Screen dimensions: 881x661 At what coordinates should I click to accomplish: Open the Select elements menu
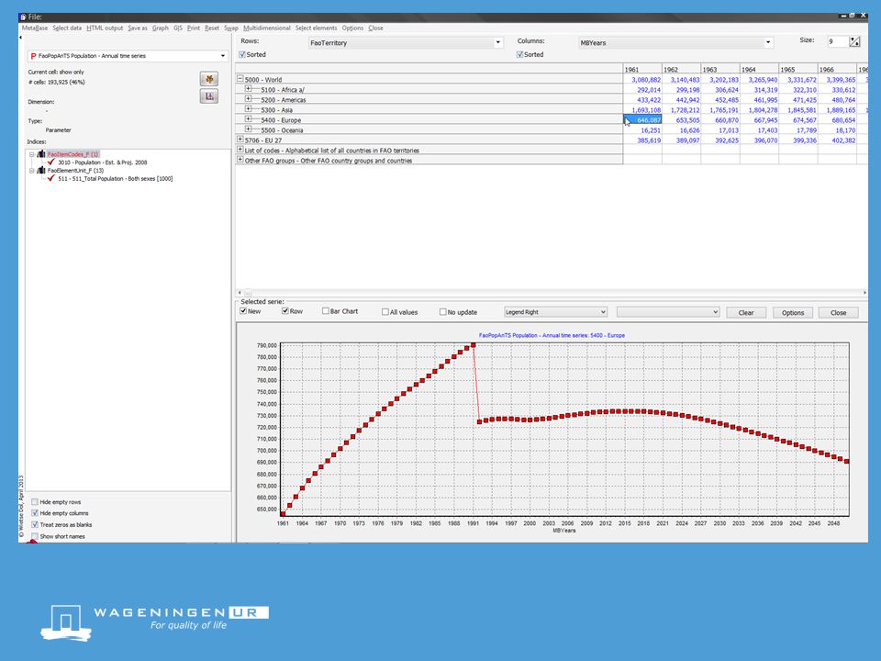point(317,28)
